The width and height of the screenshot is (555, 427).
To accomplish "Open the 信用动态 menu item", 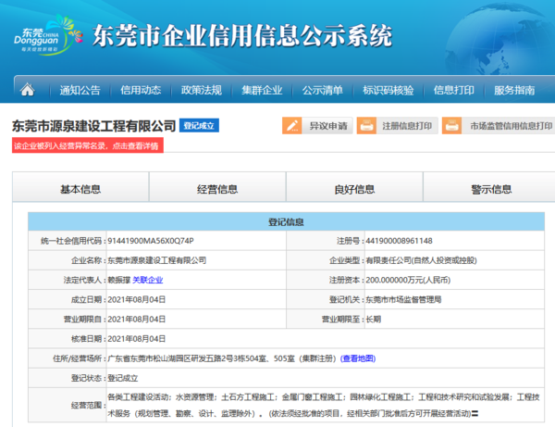I will tap(141, 91).
